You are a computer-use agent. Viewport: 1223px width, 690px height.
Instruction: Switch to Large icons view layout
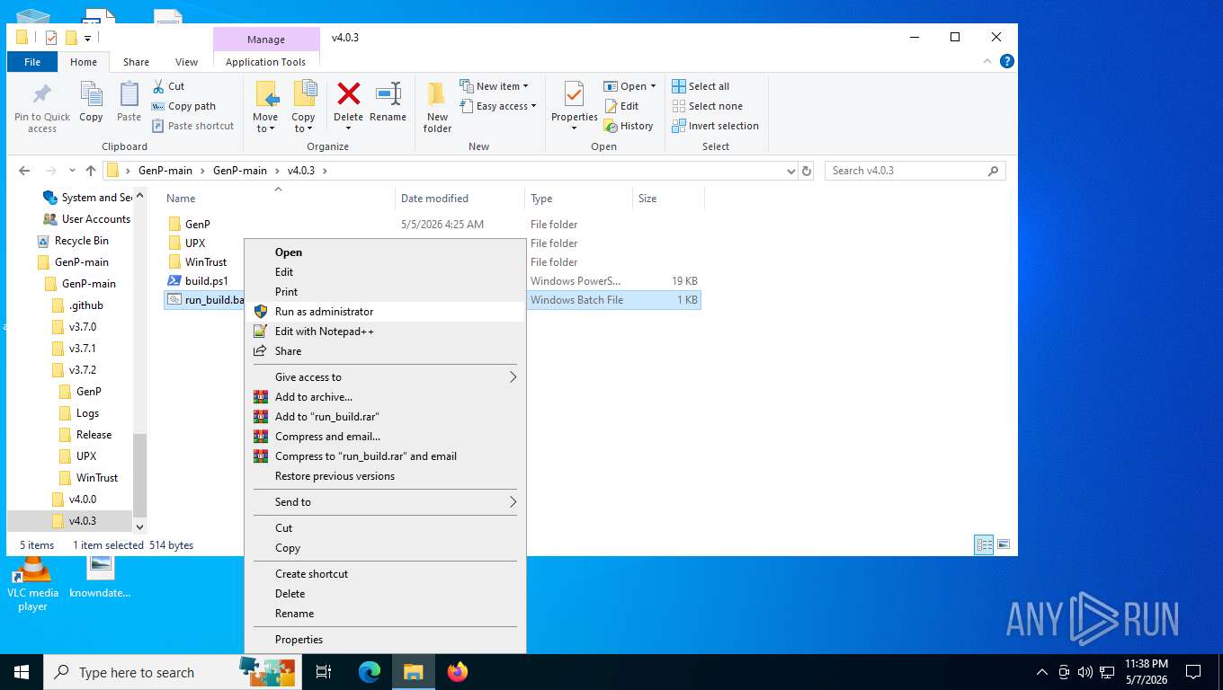(x=1004, y=544)
